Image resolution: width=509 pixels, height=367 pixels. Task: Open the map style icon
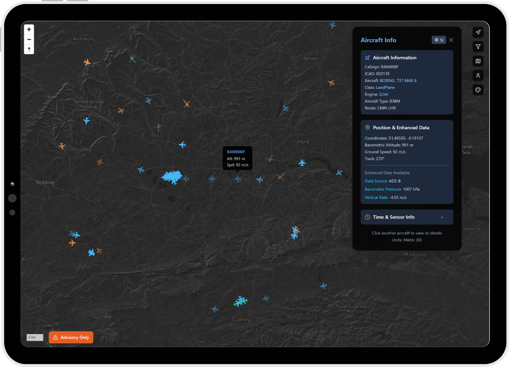coord(478,61)
